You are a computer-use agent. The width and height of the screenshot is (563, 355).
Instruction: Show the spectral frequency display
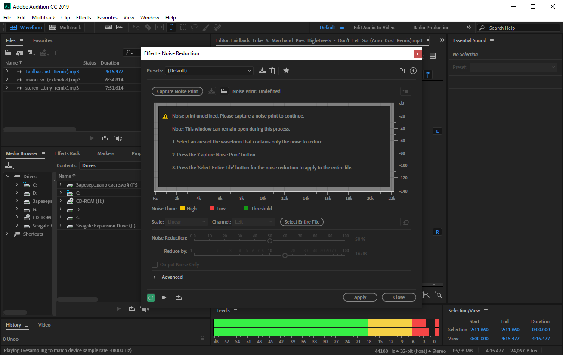[108, 27]
